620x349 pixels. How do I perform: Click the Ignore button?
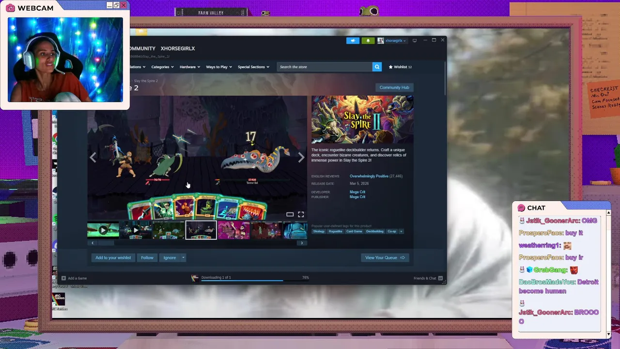[170, 258]
